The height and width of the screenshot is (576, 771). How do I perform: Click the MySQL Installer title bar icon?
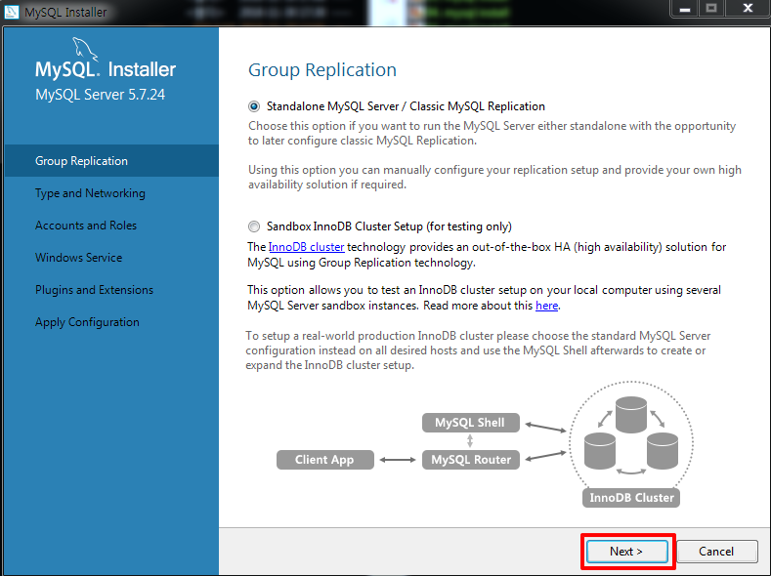(x=11, y=12)
